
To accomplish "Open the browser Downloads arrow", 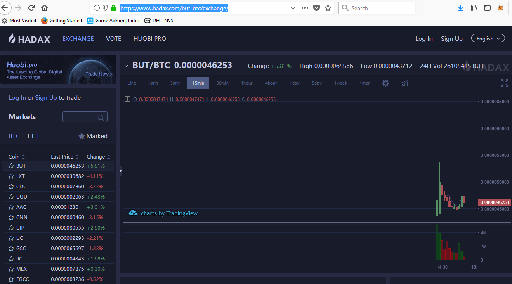I will coord(461,8).
